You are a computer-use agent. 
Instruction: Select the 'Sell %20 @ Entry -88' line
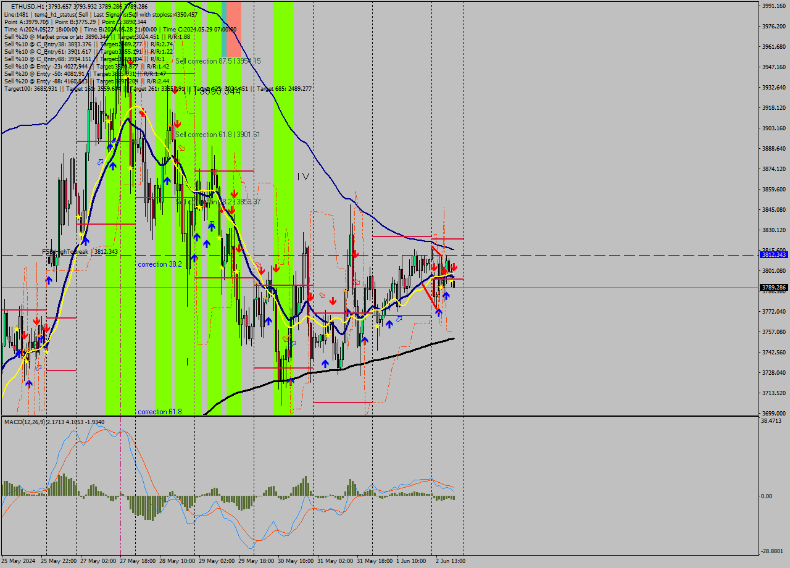(86, 81)
